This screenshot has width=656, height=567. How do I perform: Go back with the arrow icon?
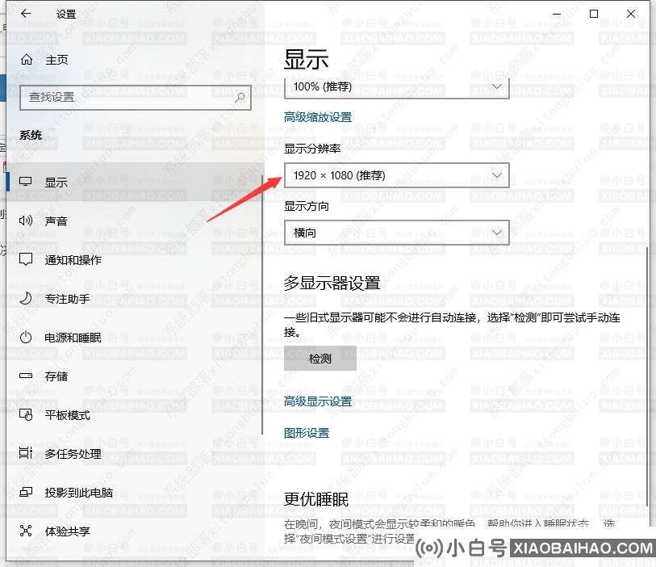tap(26, 14)
